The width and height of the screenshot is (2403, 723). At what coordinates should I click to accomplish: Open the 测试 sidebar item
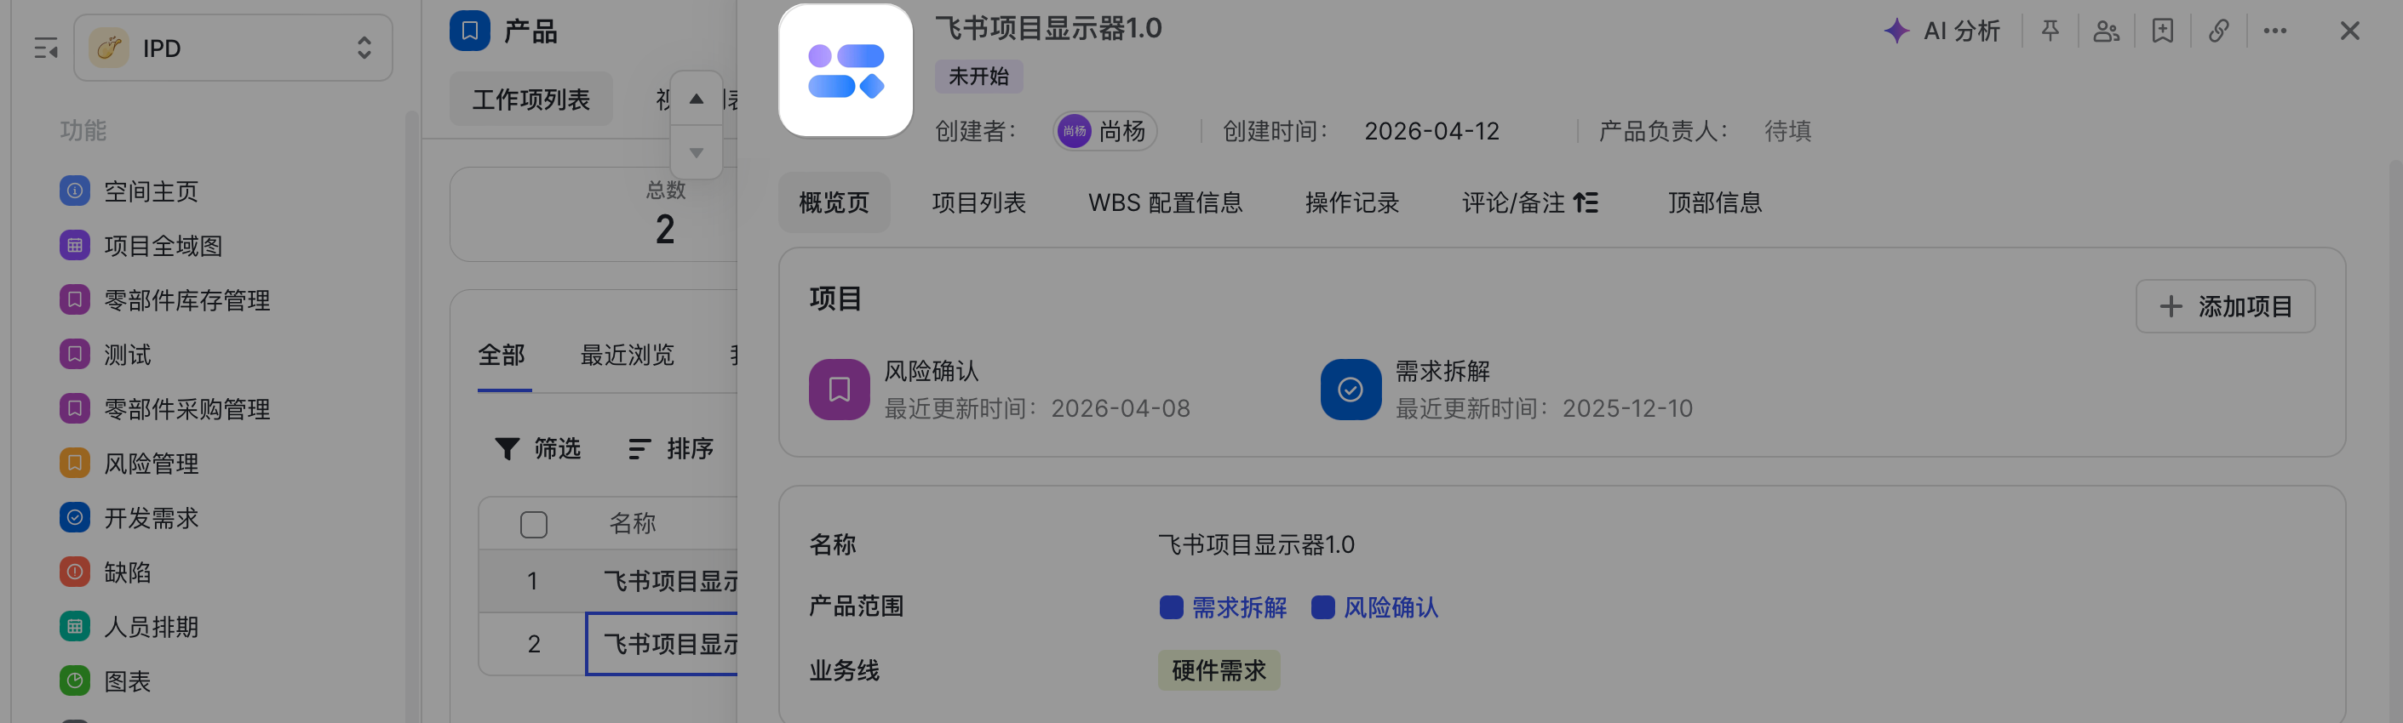coord(128,355)
